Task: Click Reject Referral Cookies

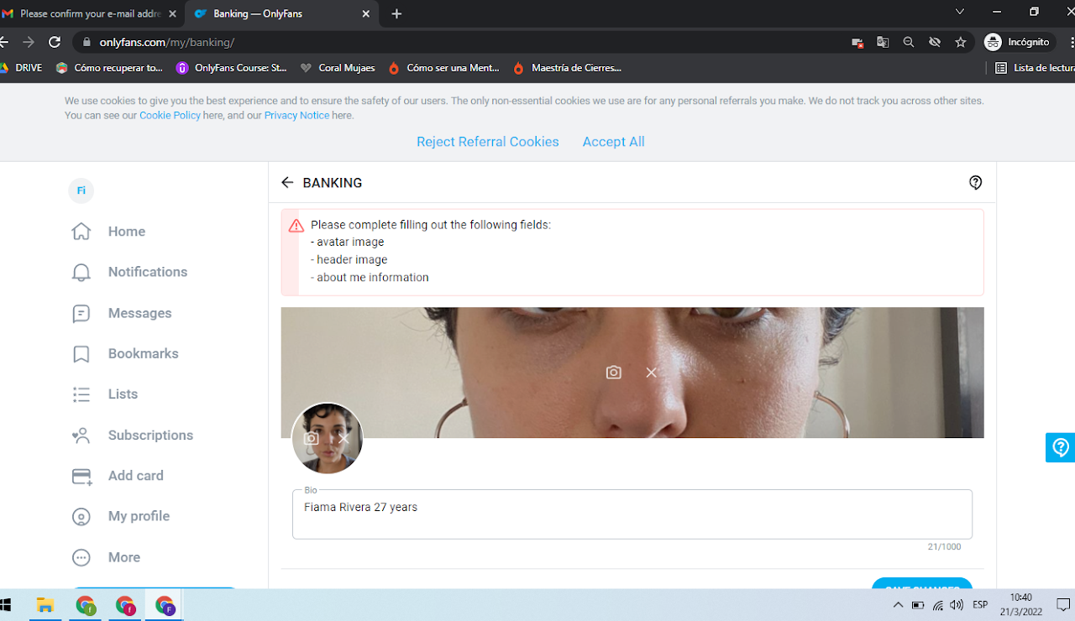Action: (x=488, y=142)
